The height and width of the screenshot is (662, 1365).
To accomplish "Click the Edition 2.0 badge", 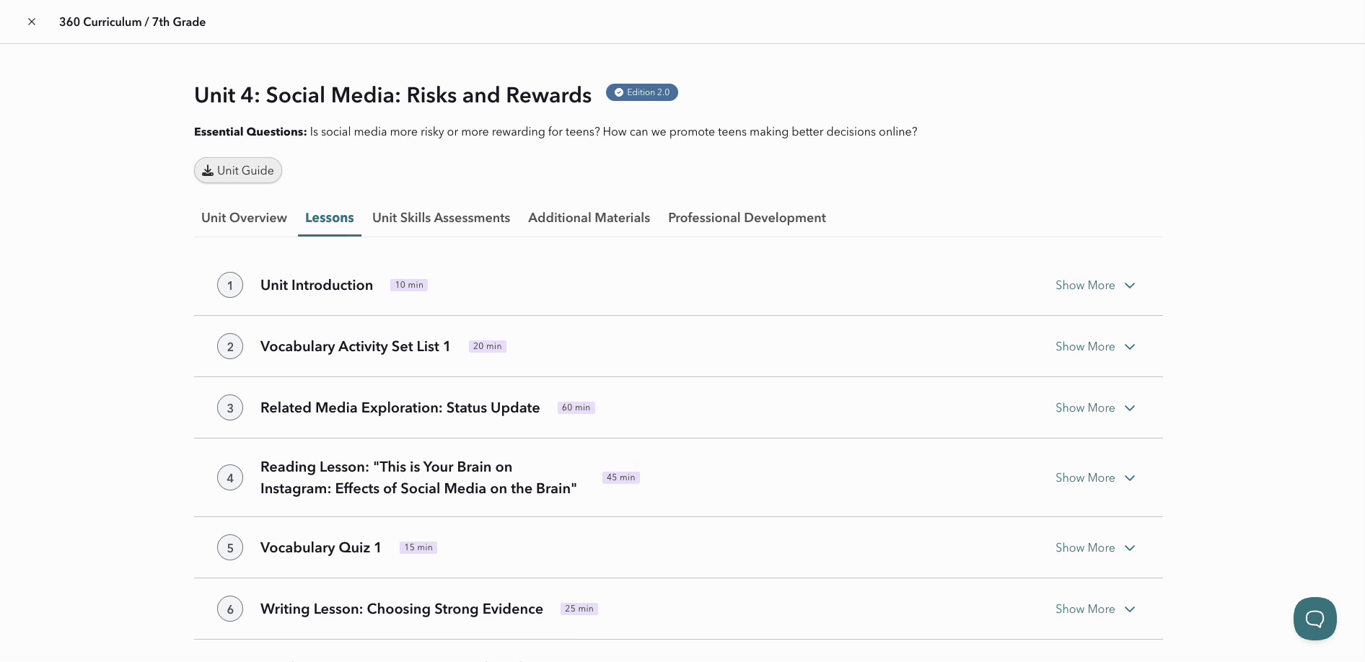I will click(641, 92).
